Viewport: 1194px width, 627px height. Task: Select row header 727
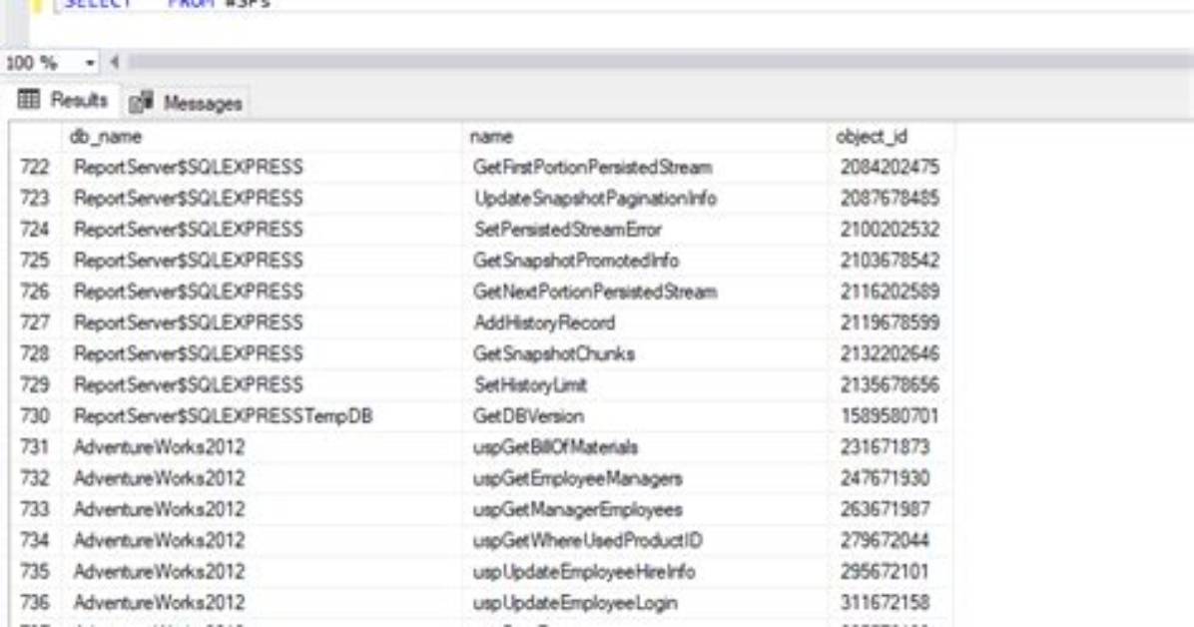pos(35,322)
